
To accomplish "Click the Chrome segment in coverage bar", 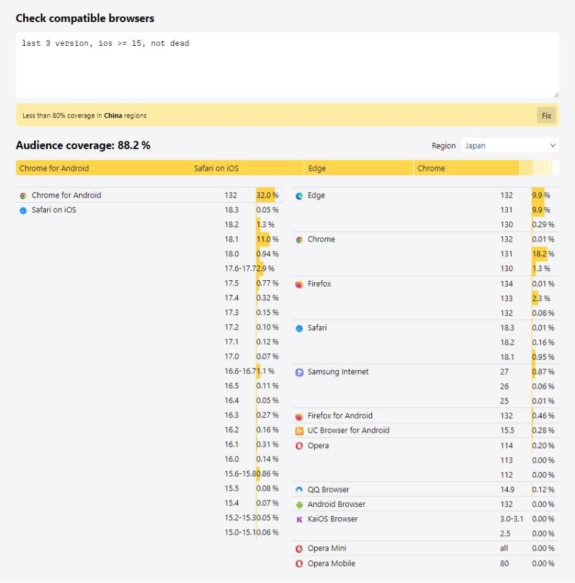I will click(465, 169).
